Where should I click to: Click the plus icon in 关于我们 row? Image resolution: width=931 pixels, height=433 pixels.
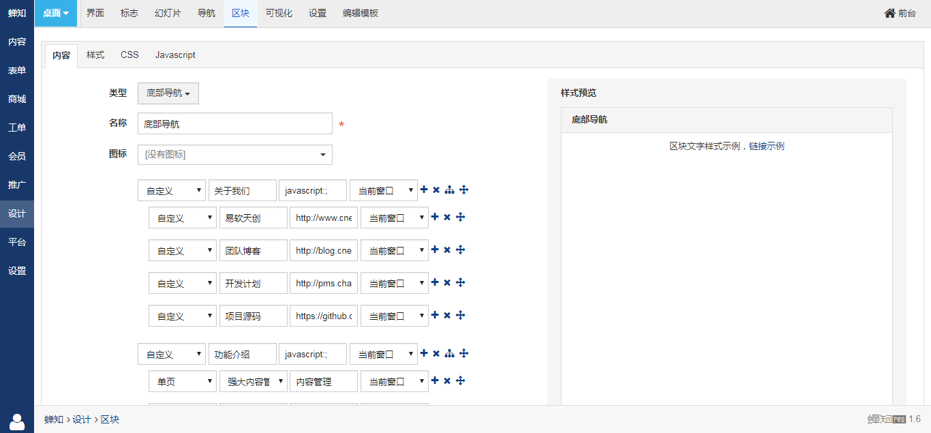click(424, 190)
